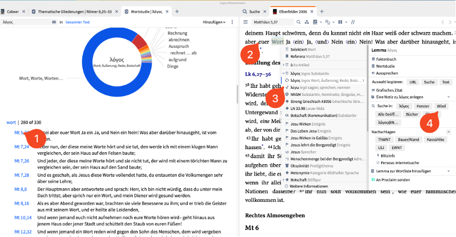
Task: Search in Alle Geöff… resources
Action: pyautogui.click(x=388, y=114)
